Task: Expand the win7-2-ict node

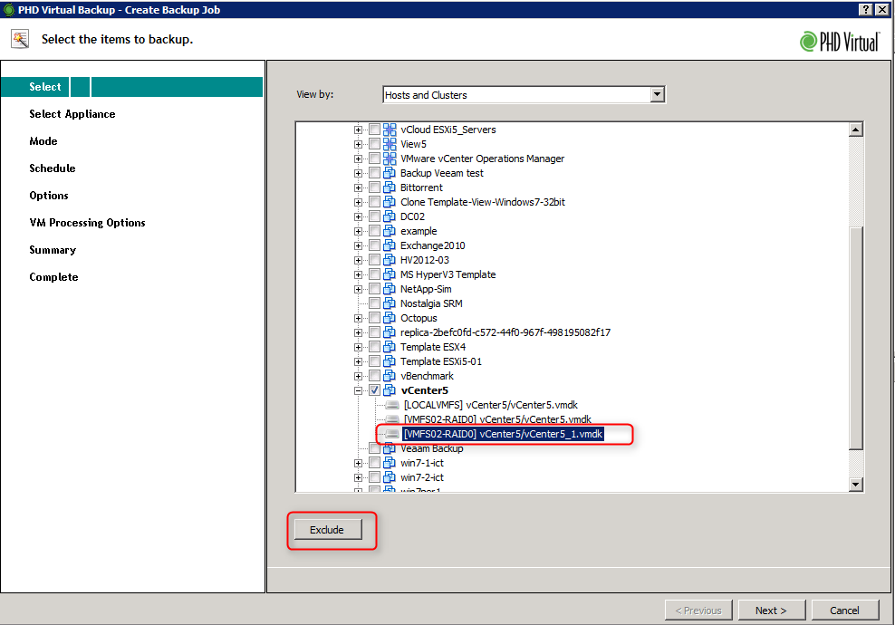Action: (x=358, y=477)
